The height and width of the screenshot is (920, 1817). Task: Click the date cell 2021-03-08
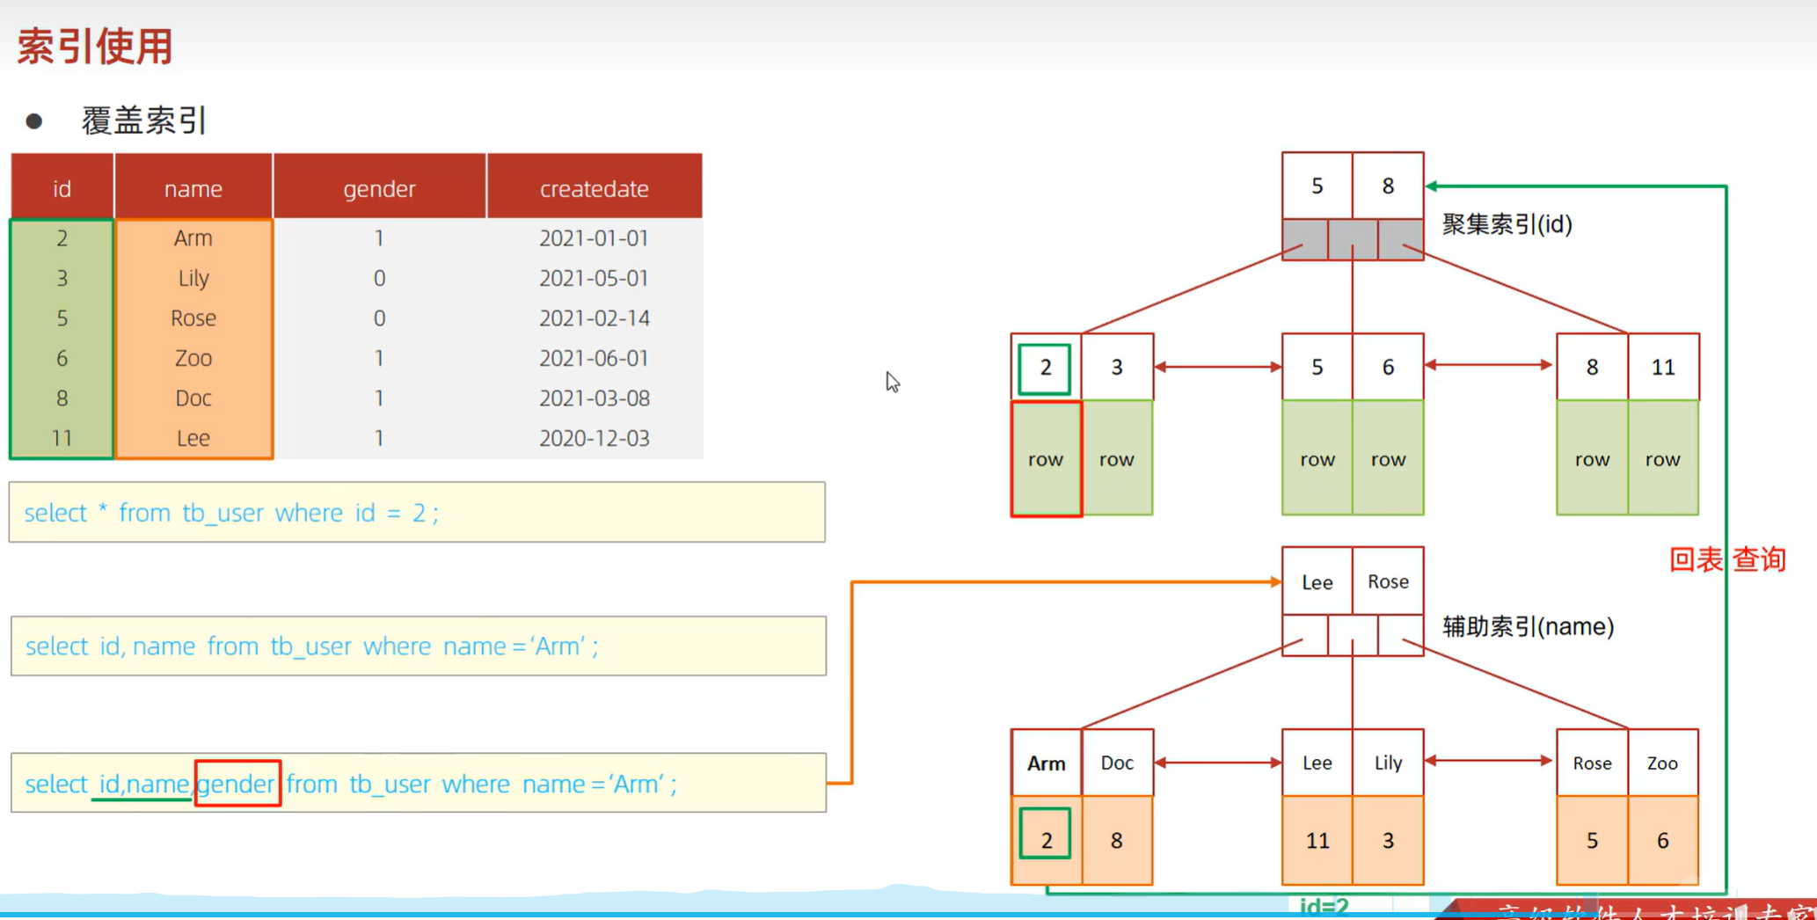595,398
